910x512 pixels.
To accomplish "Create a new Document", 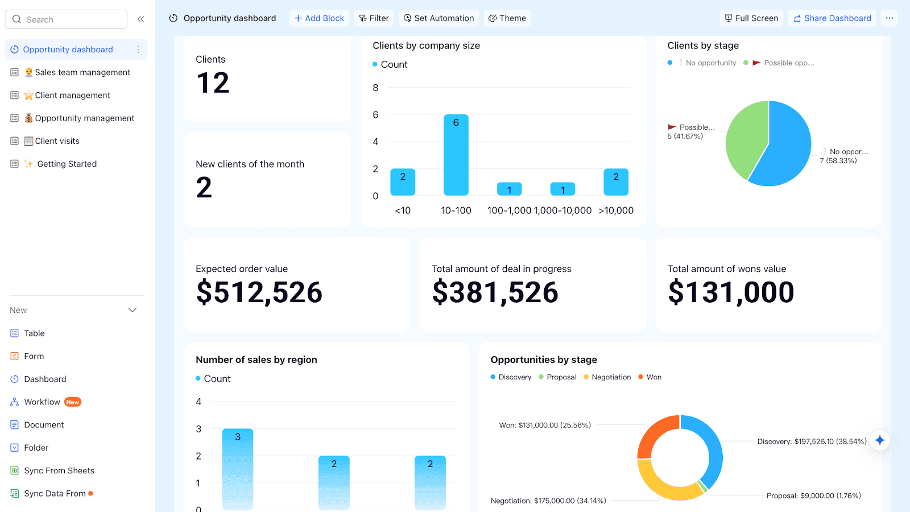I will [x=44, y=425].
